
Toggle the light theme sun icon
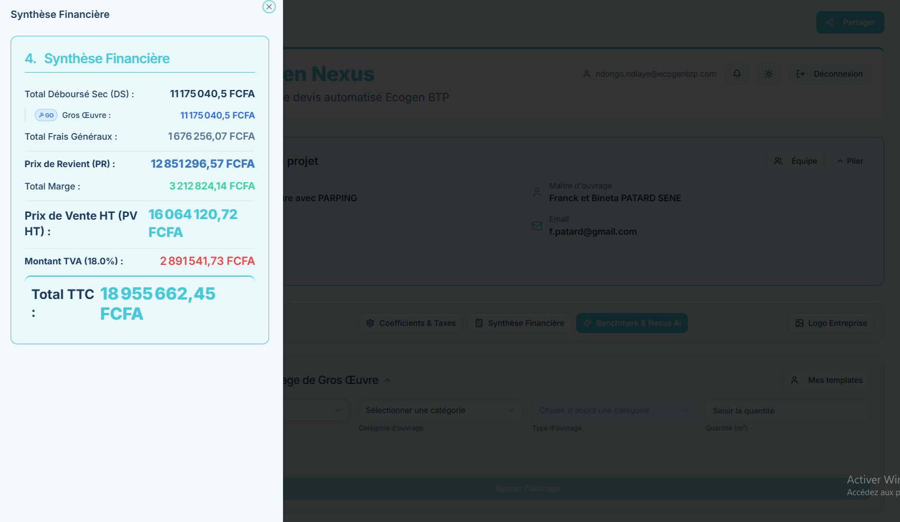tap(769, 74)
